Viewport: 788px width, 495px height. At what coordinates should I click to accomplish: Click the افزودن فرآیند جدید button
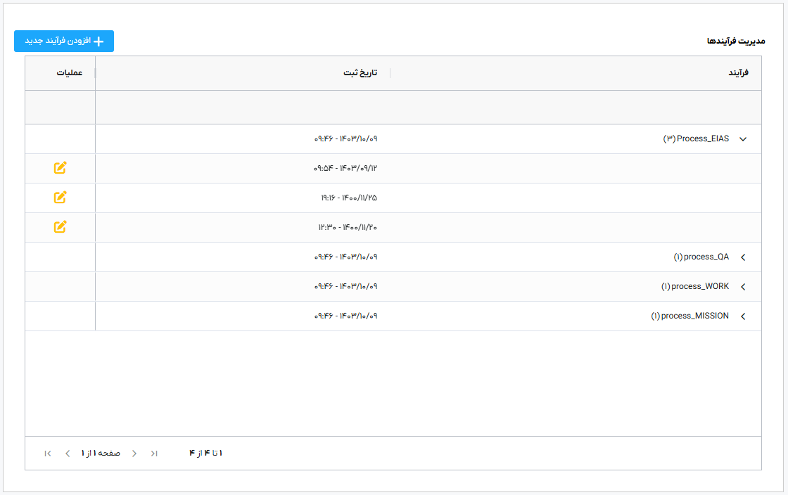tap(64, 41)
